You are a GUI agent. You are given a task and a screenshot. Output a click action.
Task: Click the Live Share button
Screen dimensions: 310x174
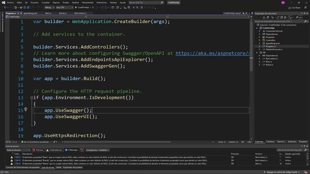pos(294,8)
